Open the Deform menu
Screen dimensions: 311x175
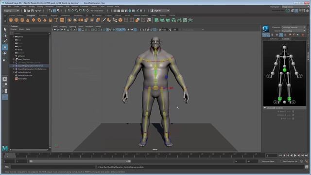[75, 6]
